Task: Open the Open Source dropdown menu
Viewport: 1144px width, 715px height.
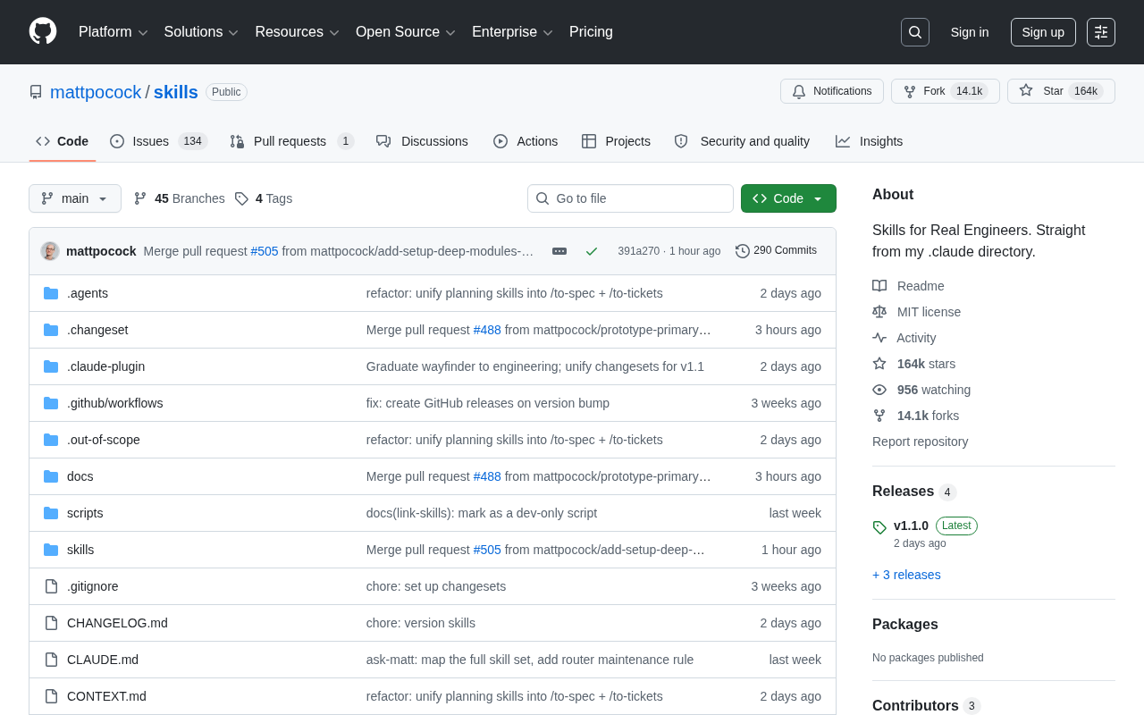Action: pos(406,32)
